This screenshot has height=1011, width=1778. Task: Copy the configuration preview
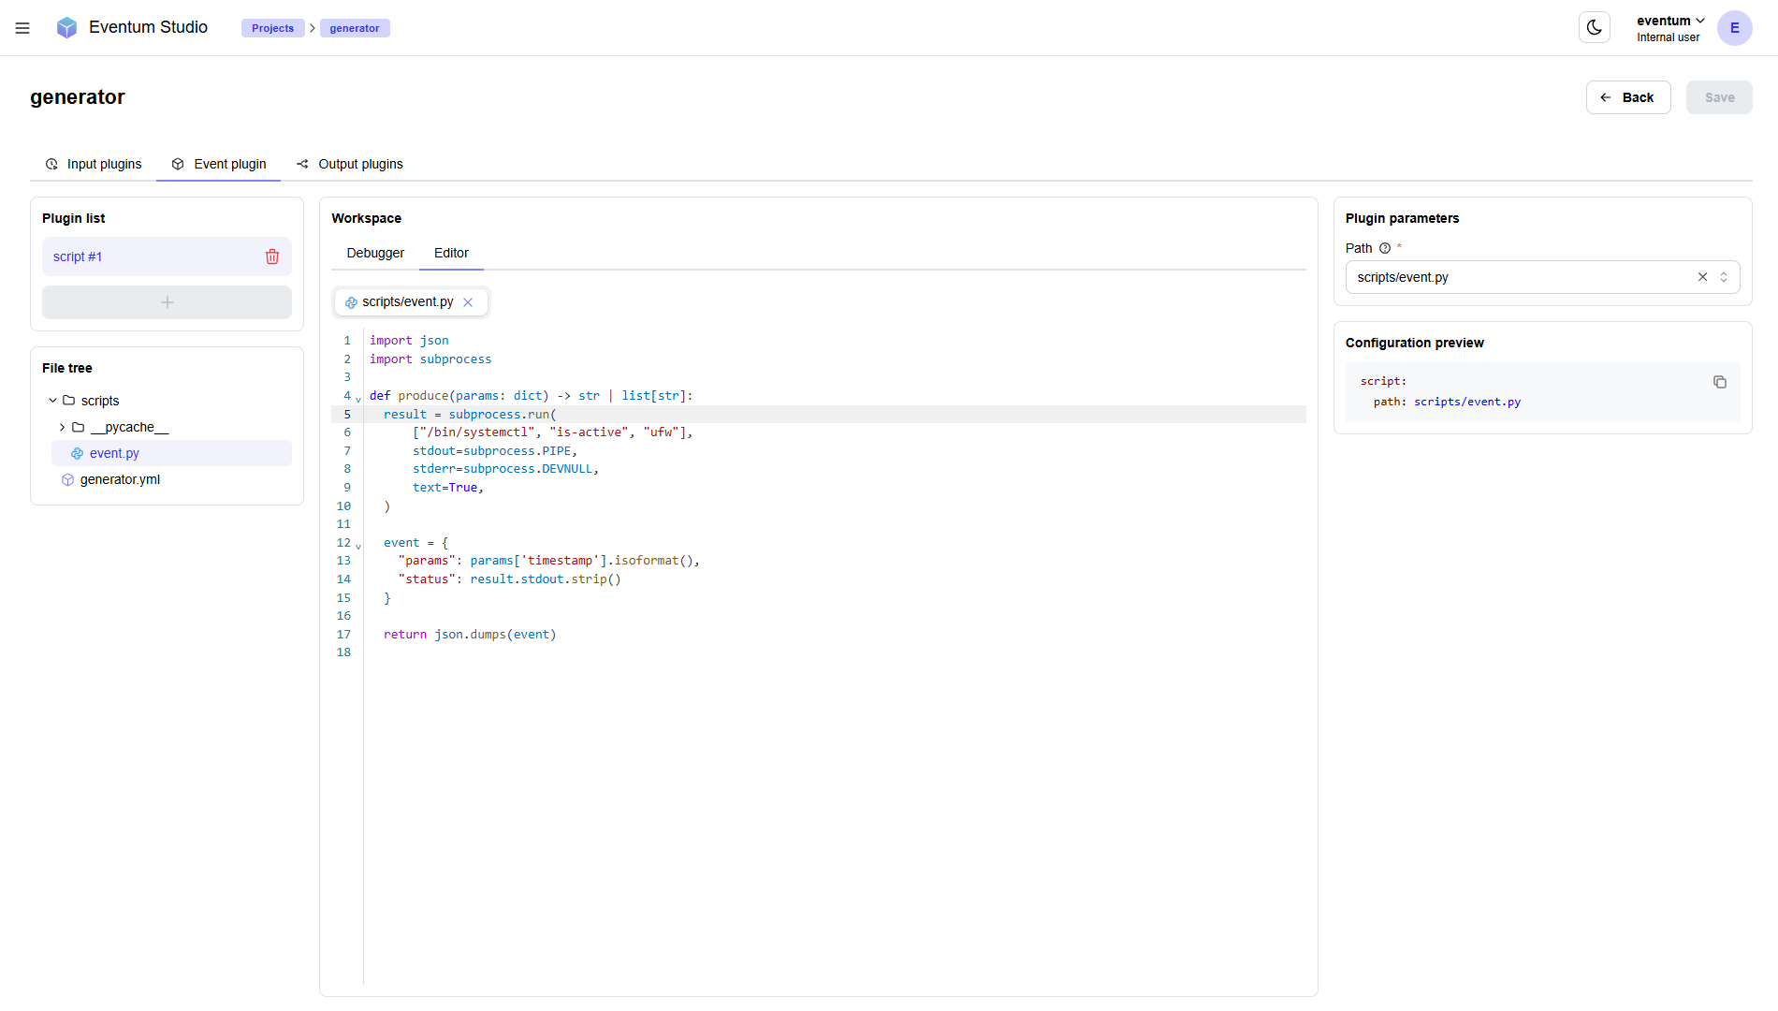tap(1719, 382)
